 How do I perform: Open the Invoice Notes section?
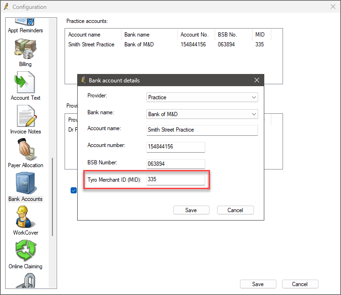(x=25, y=120)
